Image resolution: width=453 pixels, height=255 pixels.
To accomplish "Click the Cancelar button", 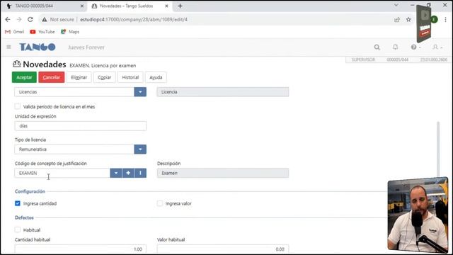I will coord(52,77).
